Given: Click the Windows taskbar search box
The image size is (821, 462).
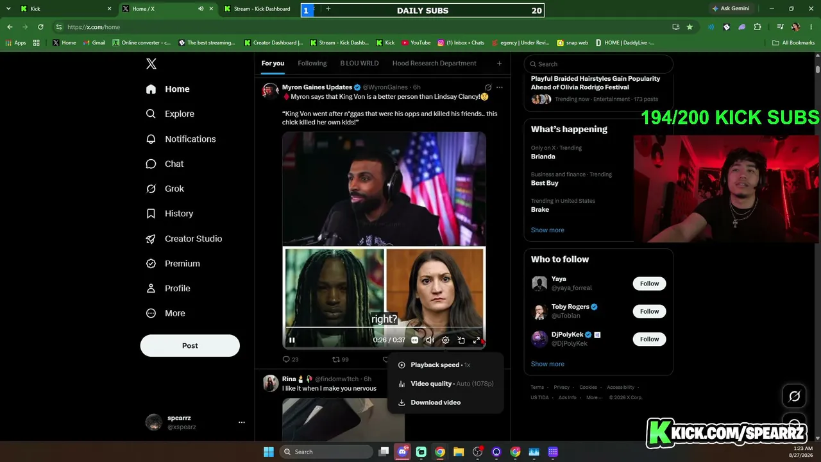Looking at the screenshot, I should [x=326, y=452].
